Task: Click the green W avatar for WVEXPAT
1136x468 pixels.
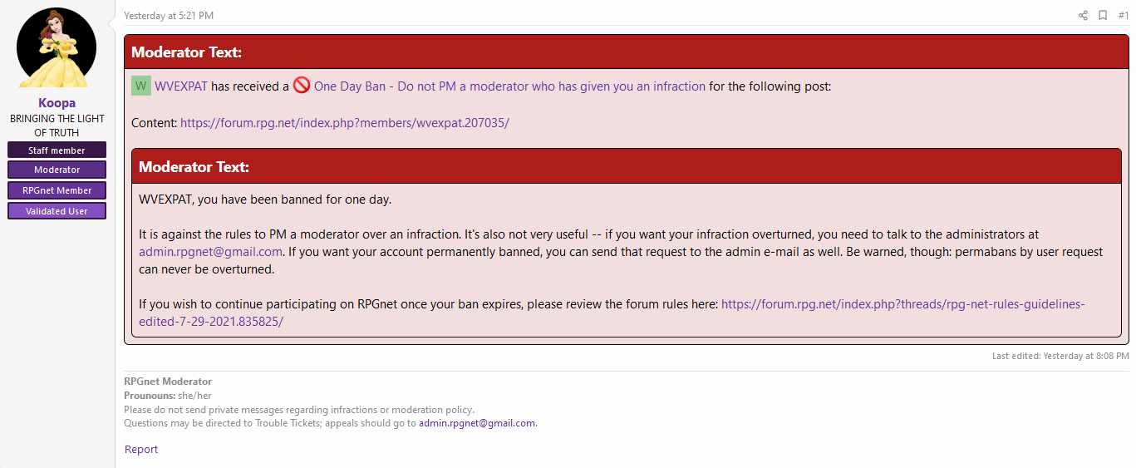Action: click(x=141, y=86)
